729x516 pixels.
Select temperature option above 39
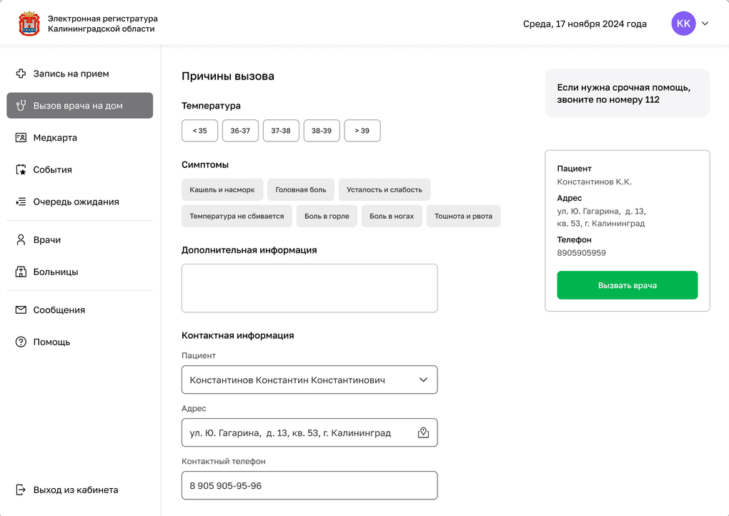point(362,131)
